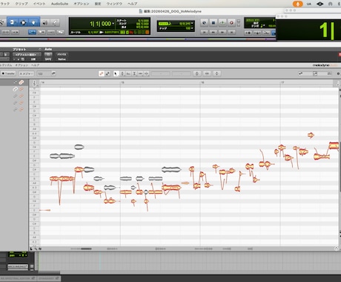The height and width of the screenshot is (282, 341).
Task: Click the Record transport button
Action: click(x=231, y=23)
